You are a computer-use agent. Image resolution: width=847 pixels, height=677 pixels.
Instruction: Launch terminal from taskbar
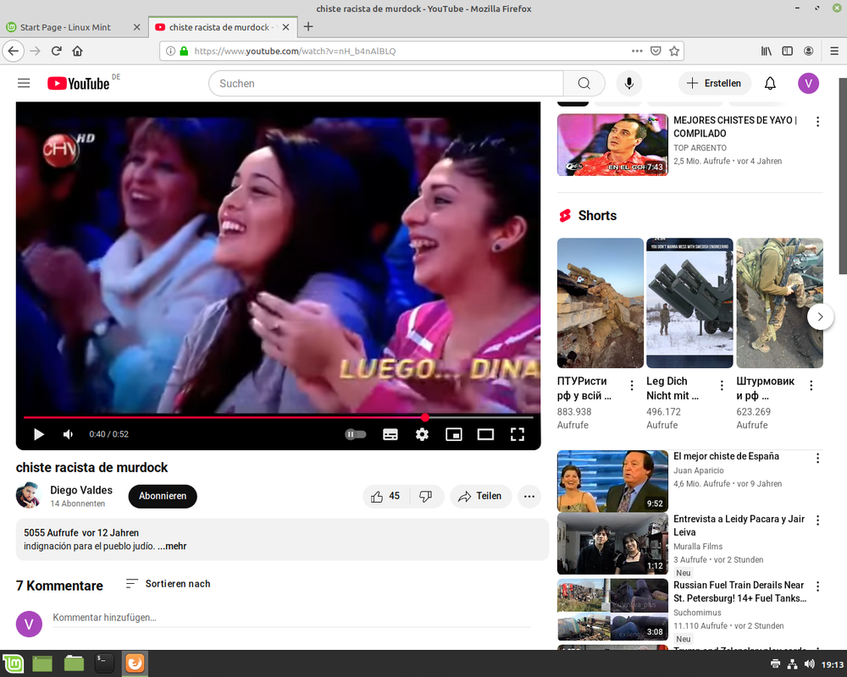pos(103,663)
